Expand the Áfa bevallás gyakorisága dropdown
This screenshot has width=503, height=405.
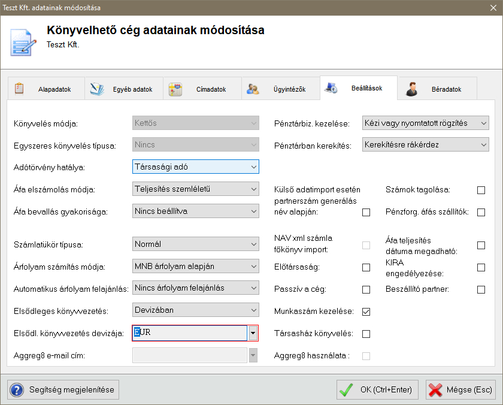[195, 211]
